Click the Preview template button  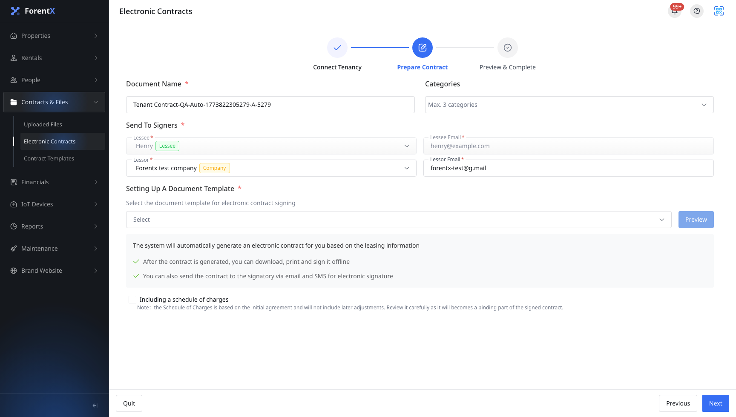tap(696, 220)
